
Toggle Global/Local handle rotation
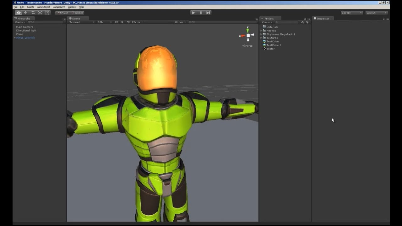point(77,13)
